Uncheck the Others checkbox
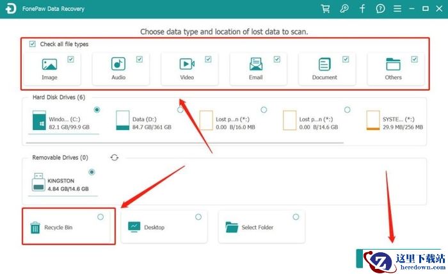 click(x=414, y=59)
